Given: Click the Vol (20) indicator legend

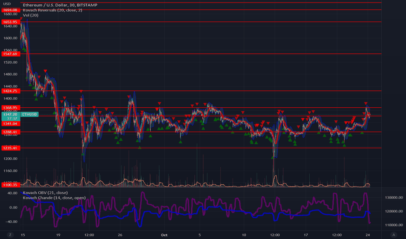Looking at the screenshot, I should pos(30,15).
